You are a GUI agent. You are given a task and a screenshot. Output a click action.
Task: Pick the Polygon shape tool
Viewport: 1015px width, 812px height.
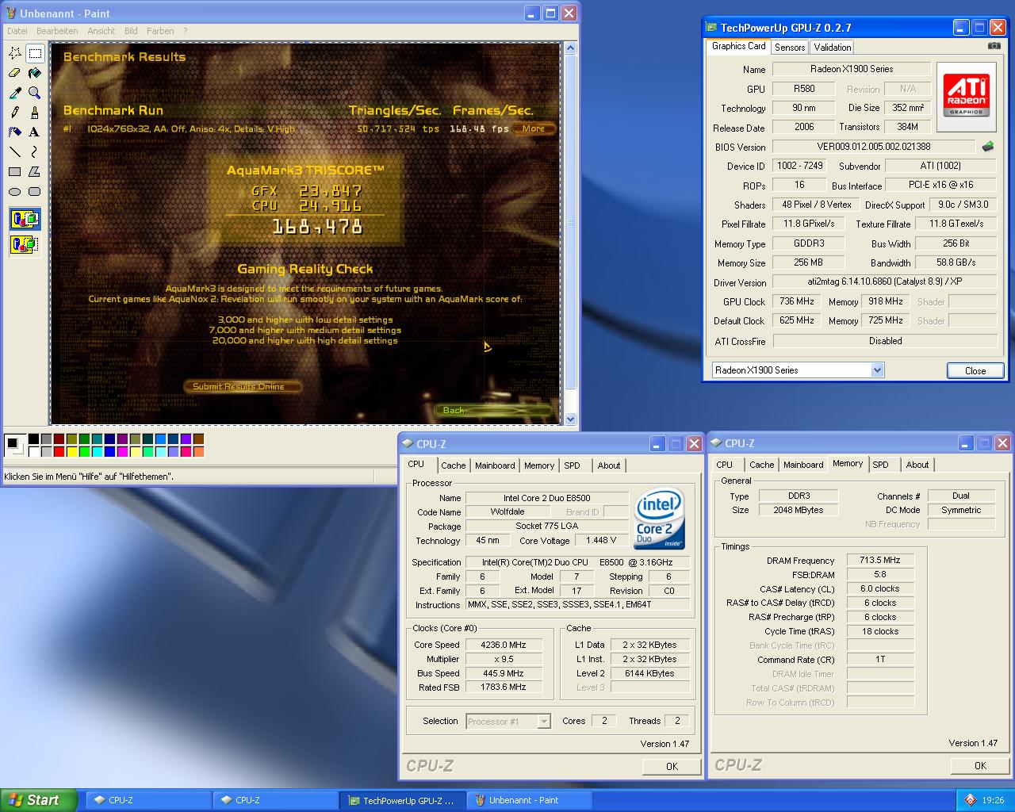click(x=35, y=171)
